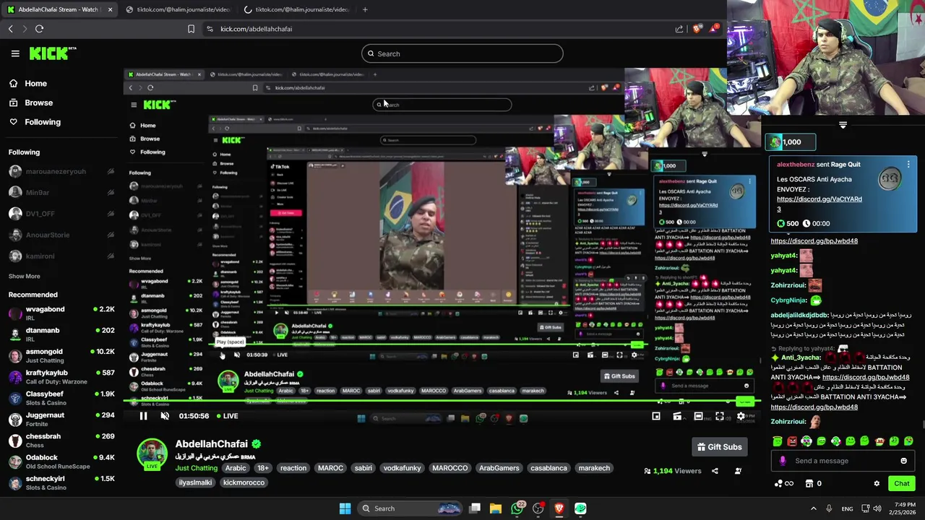Open chessbrah recommended channel

click(61, 440)
